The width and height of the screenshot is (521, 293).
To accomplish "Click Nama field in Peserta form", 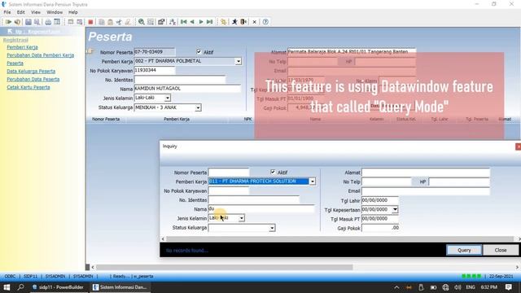I will [187, 89].
